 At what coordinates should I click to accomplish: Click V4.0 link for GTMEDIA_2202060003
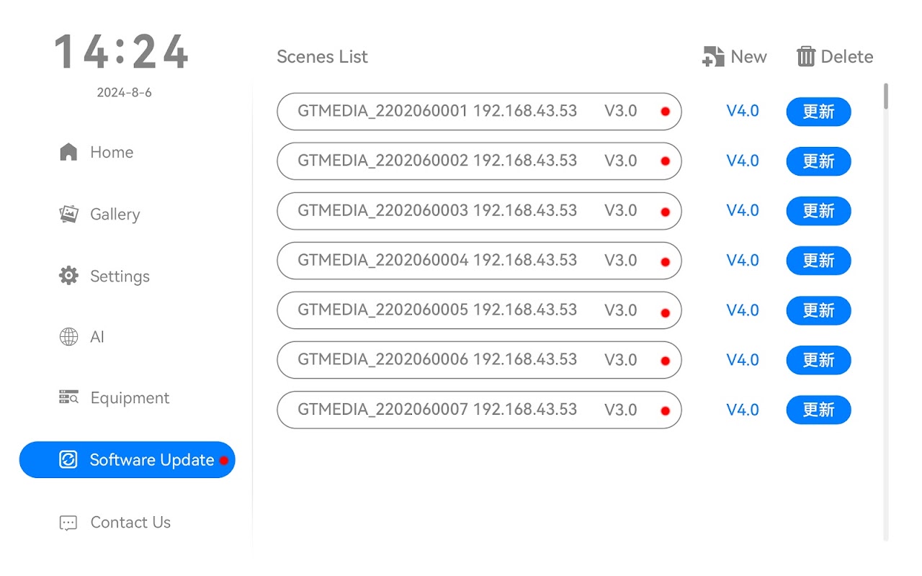[743, 210]
